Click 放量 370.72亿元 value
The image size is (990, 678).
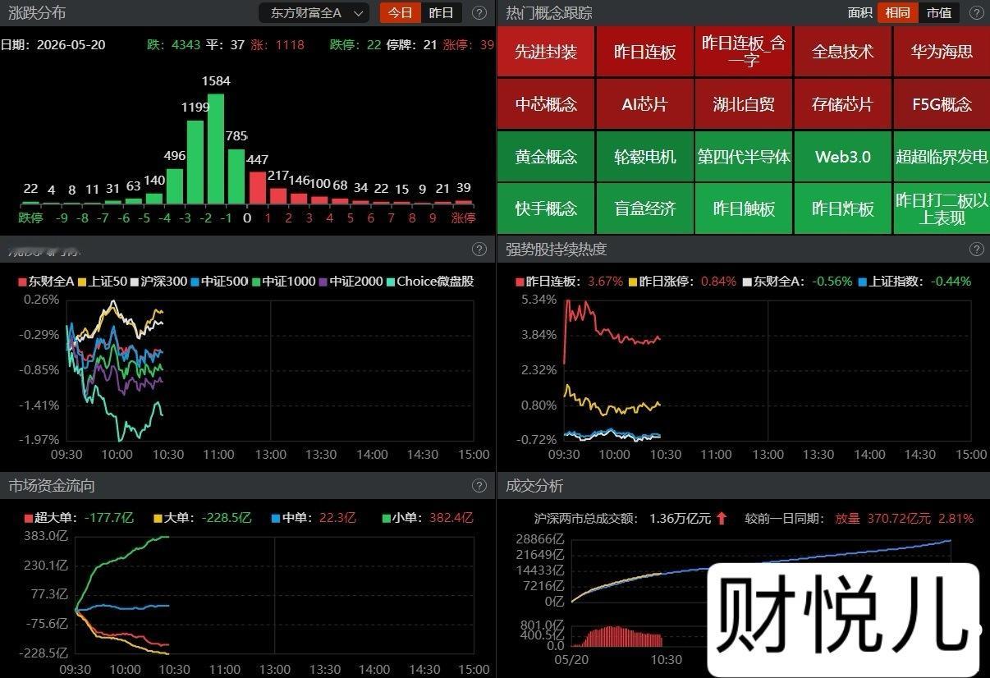[x=883, y=518]
